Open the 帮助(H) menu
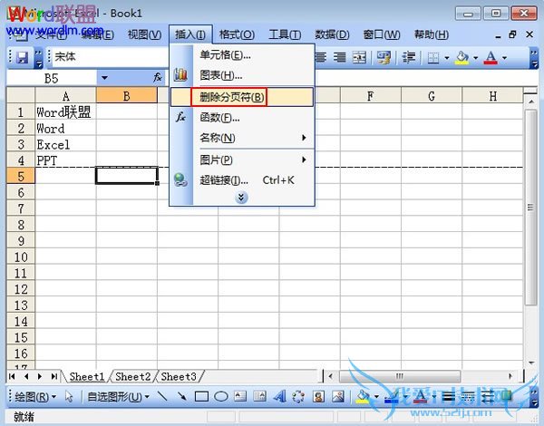This screenshot has width=544, height=426. [432, 34]
